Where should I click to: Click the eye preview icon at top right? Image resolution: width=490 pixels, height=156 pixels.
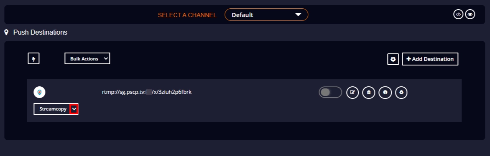coord(470,14)
